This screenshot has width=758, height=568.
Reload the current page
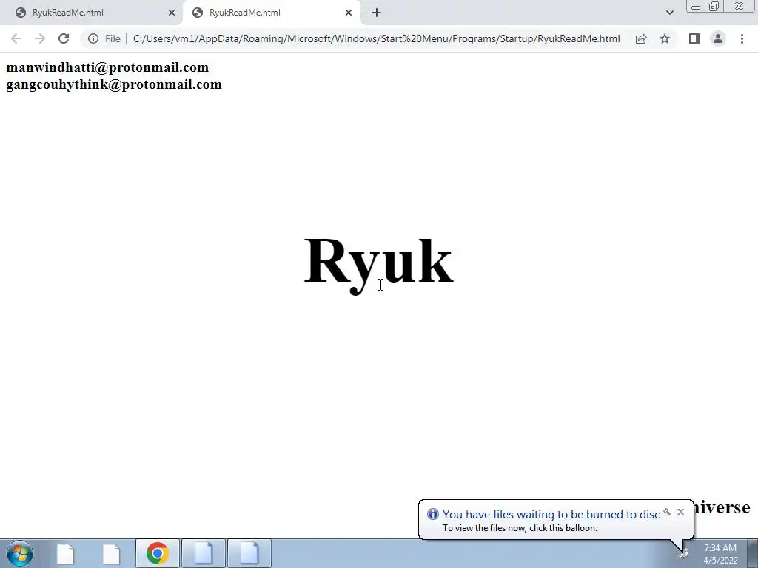coord(64,38)
